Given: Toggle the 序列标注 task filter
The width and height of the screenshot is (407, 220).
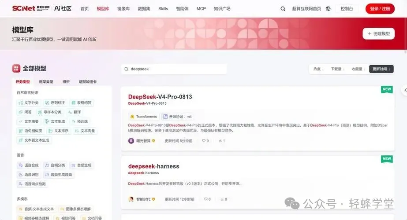Looking at the screenshot, I should point(55,103).
